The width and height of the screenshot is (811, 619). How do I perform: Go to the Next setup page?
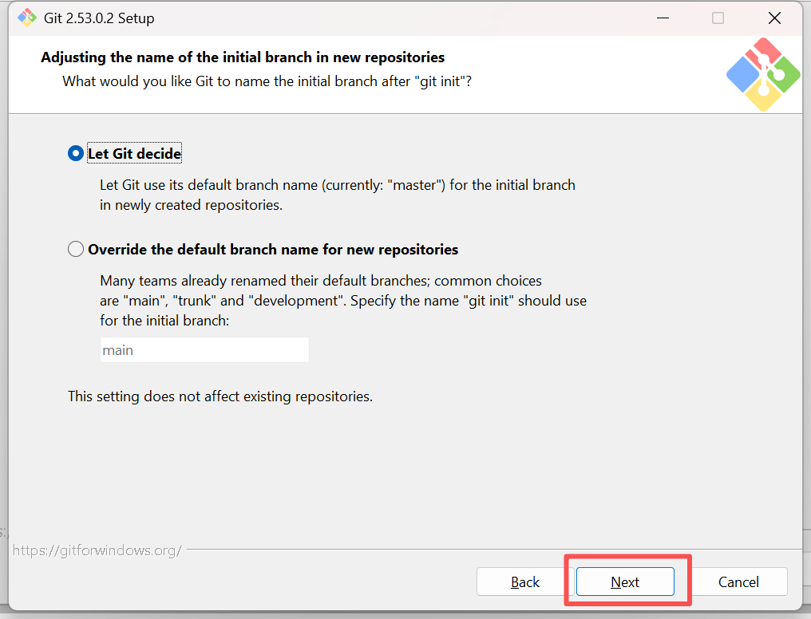[625, 582]
